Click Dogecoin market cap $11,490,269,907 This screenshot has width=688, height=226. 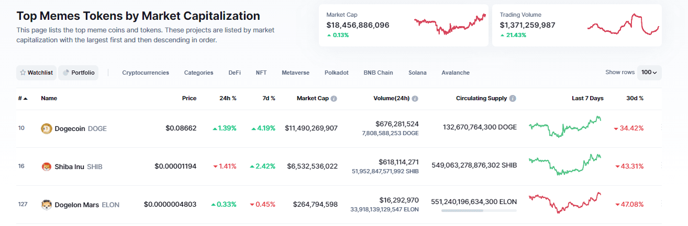(312, 128)
